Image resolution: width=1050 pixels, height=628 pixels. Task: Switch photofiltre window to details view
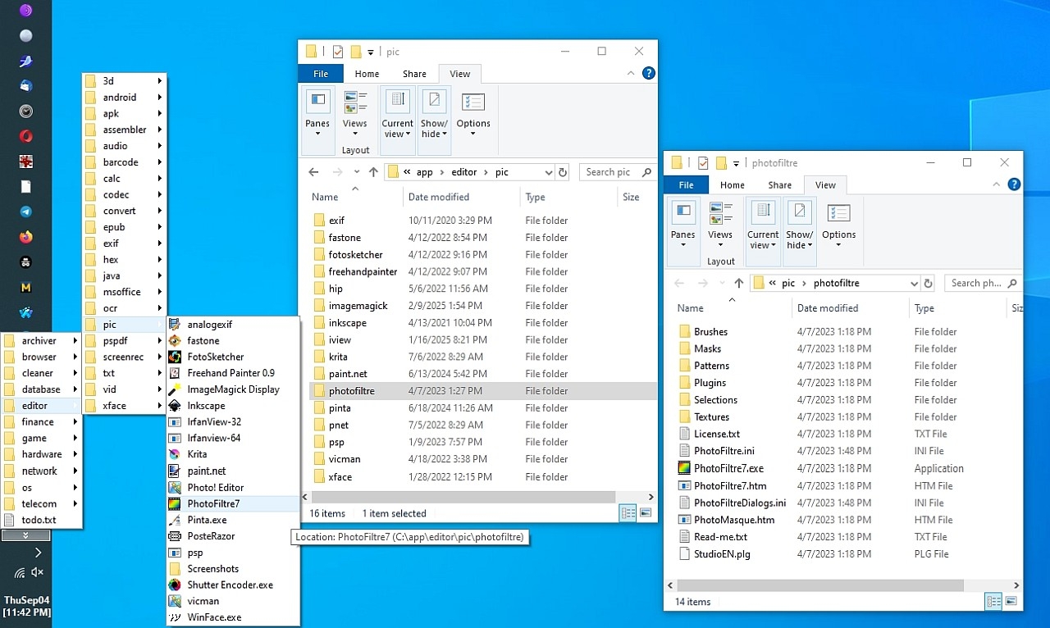993,602
